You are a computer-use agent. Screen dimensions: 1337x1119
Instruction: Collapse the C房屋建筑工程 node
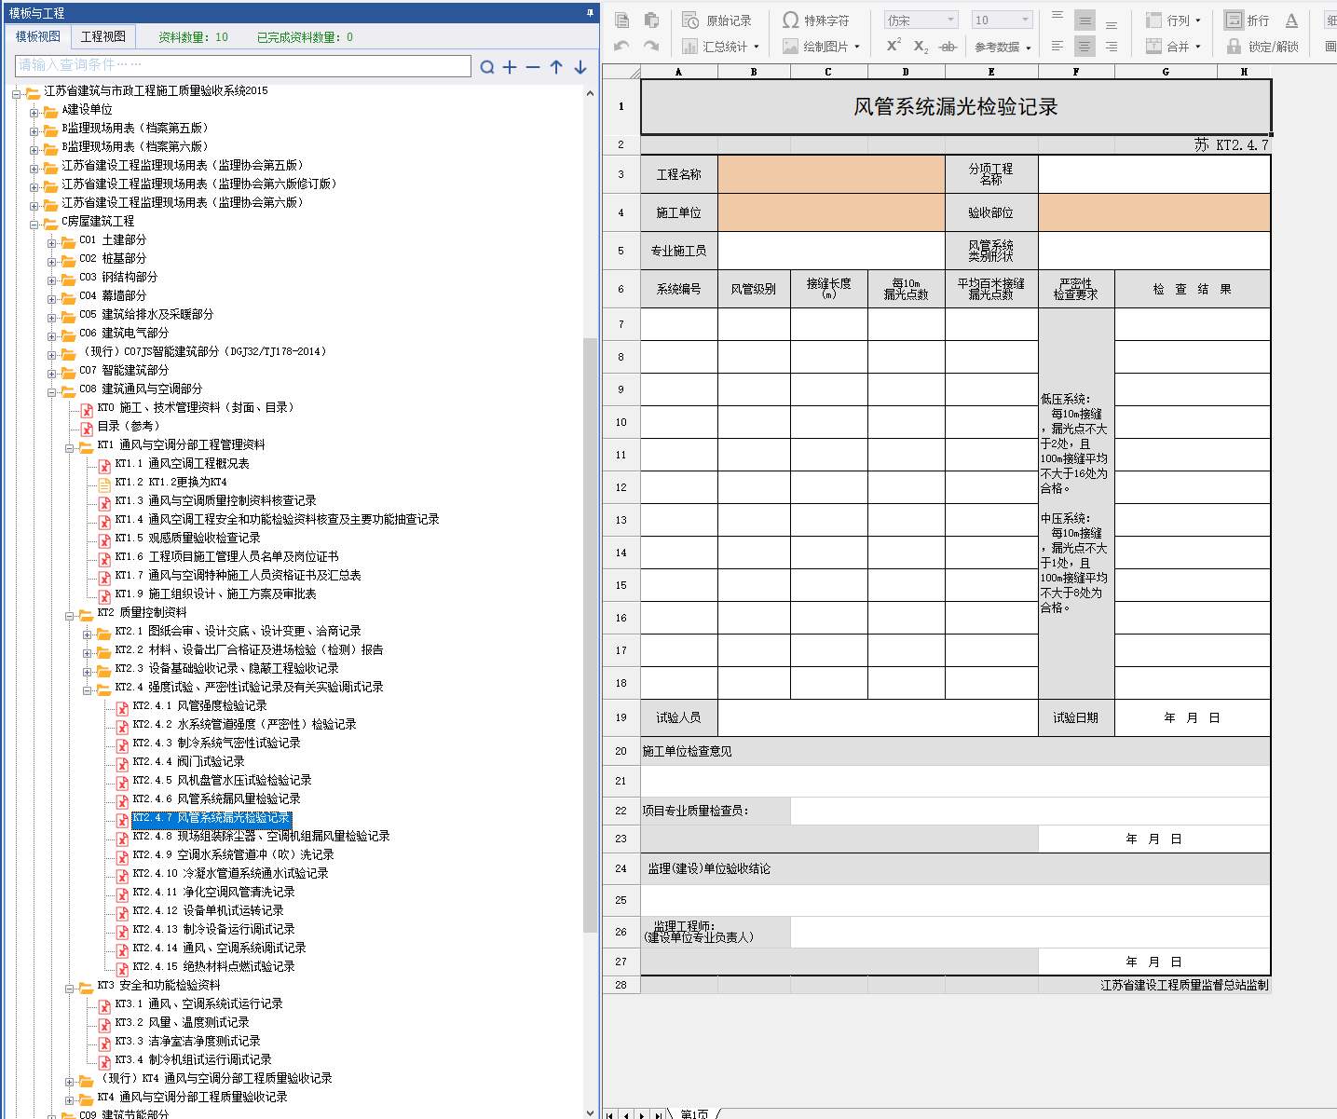34,224
